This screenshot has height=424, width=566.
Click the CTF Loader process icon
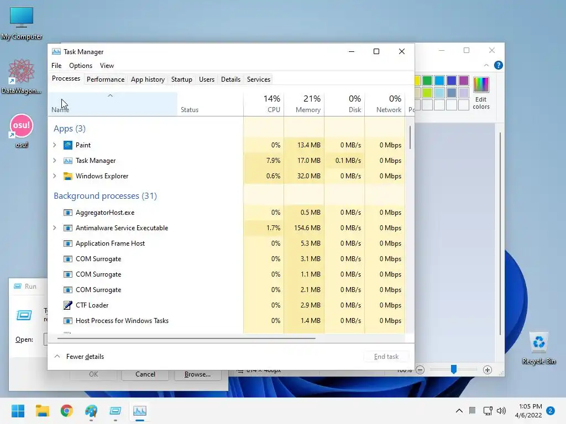point(68,305)
